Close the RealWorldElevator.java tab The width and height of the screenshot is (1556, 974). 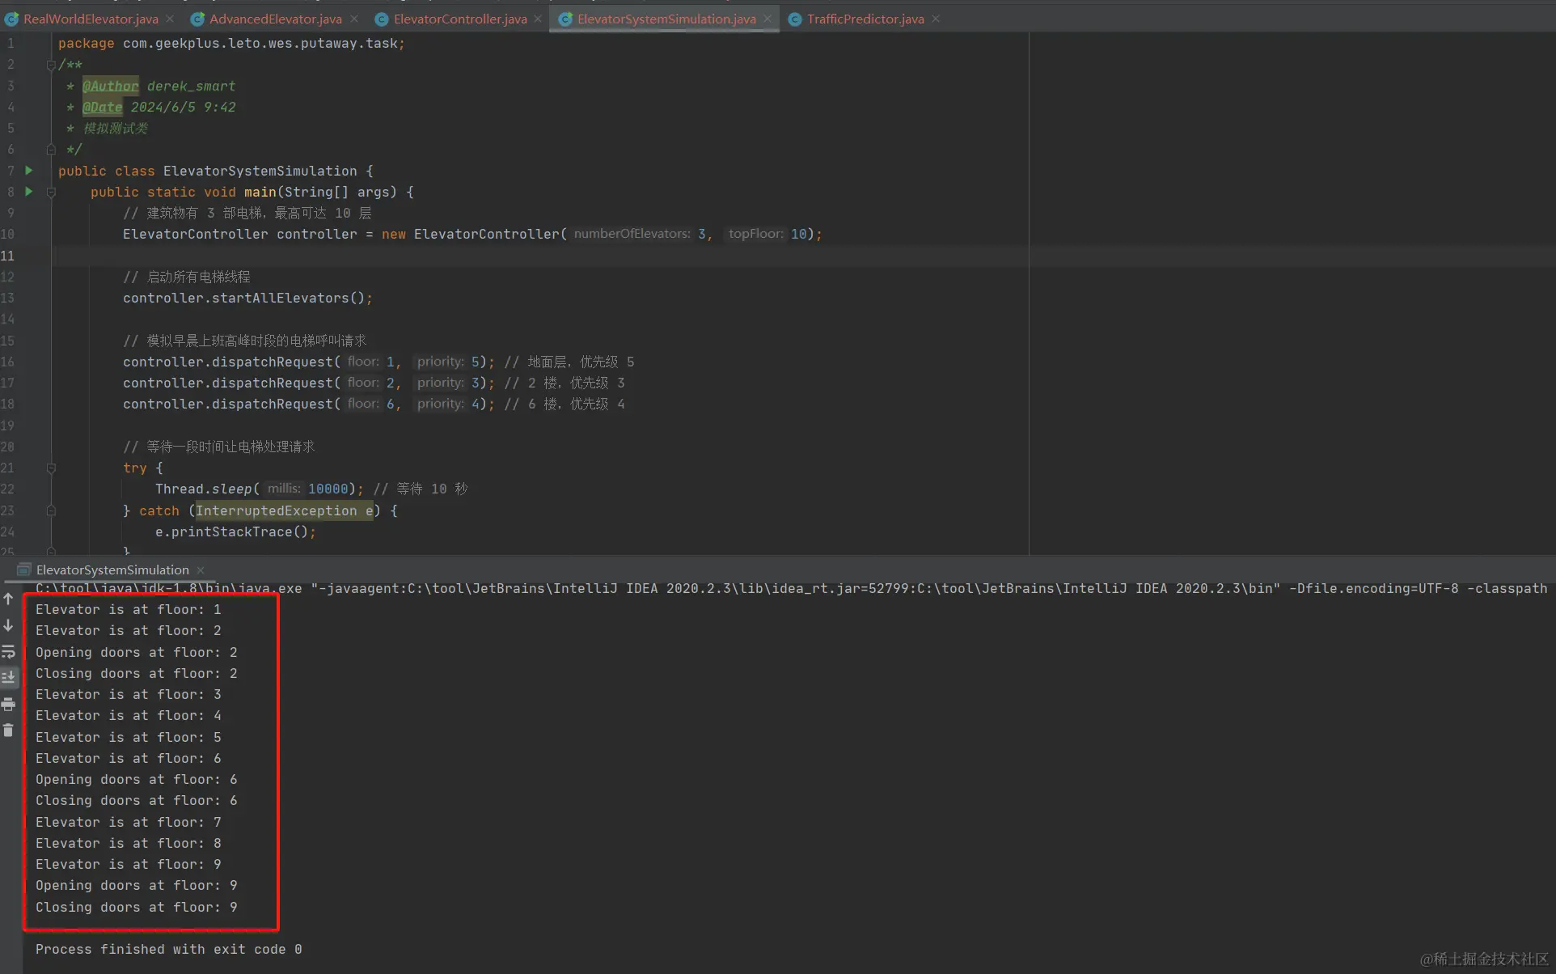170,19
